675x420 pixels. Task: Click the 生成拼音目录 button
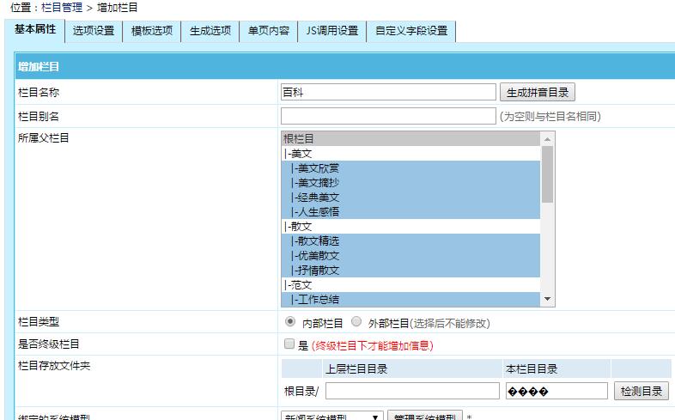(x=534, y=93)
